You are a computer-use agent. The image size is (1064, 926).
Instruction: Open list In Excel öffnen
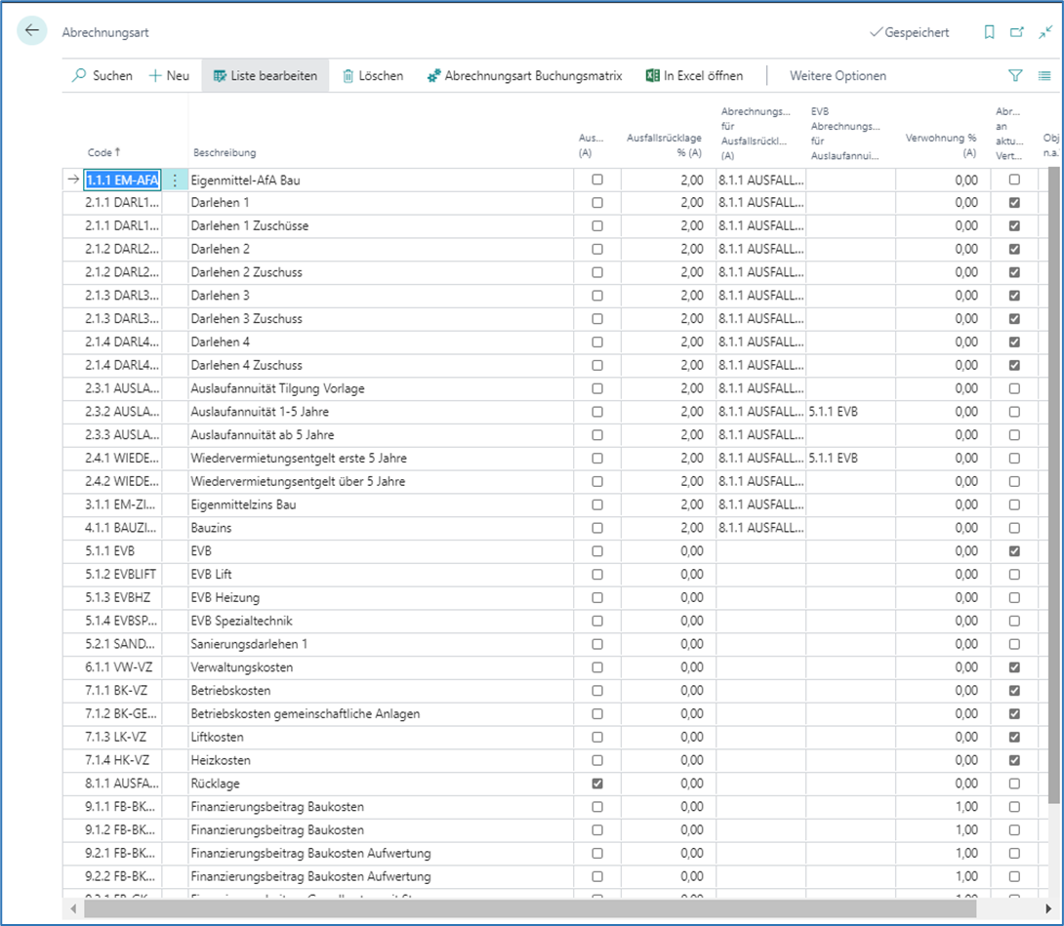click(x=694, y=75)
